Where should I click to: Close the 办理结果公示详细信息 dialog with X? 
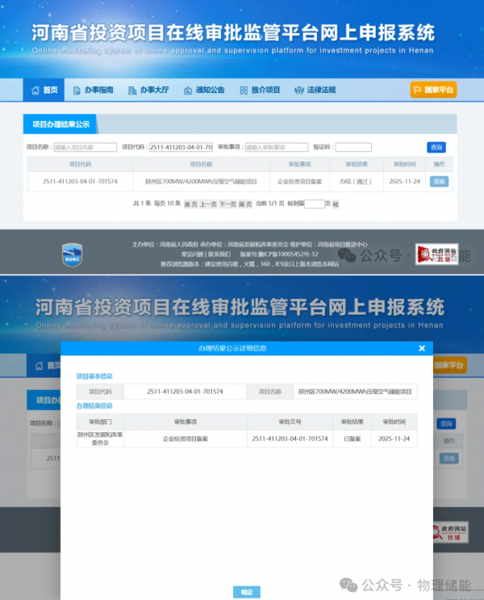pyautogui.click(x=421, y=348)
